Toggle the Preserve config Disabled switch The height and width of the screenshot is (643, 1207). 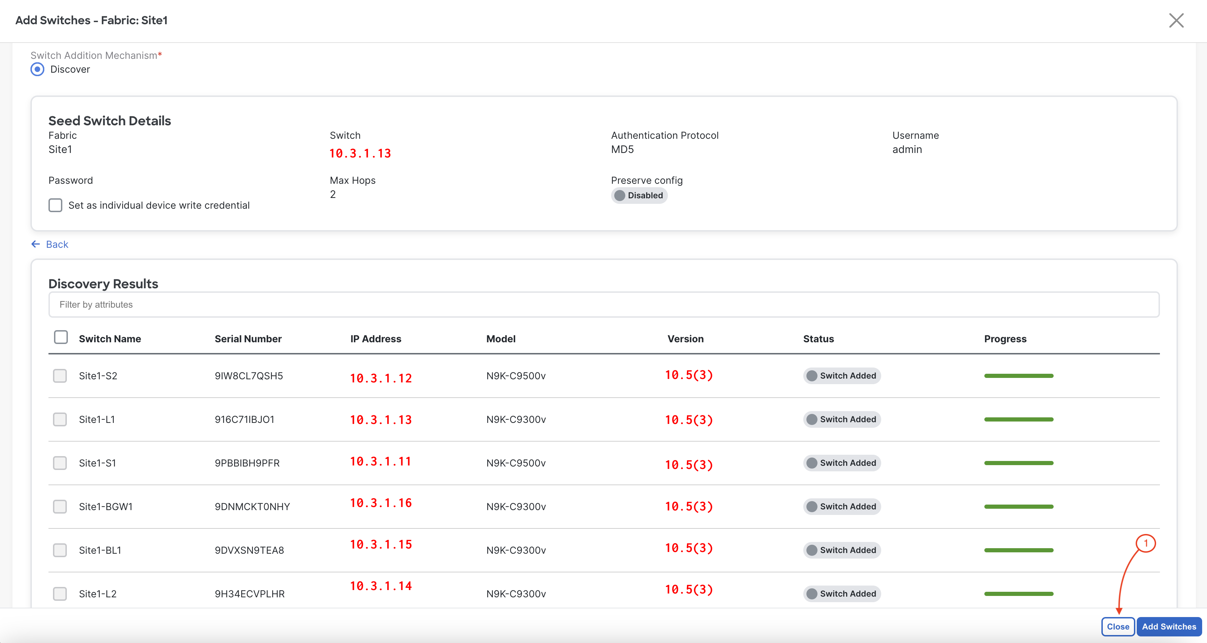point(638,195)
